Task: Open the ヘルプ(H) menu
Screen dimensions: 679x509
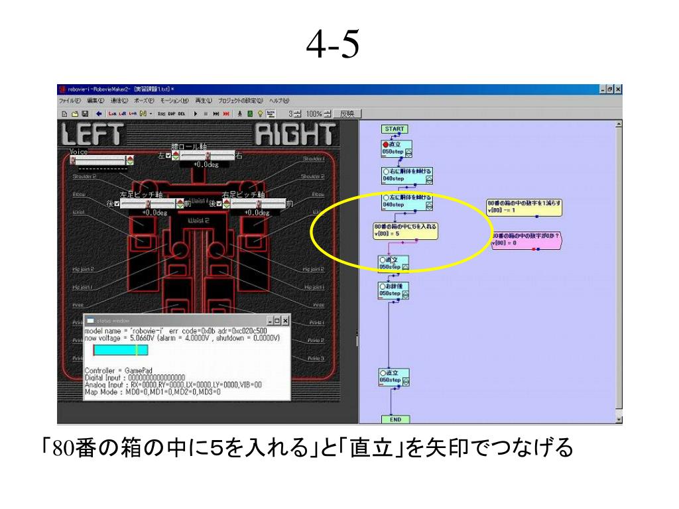Action: [x=279, y=101]
